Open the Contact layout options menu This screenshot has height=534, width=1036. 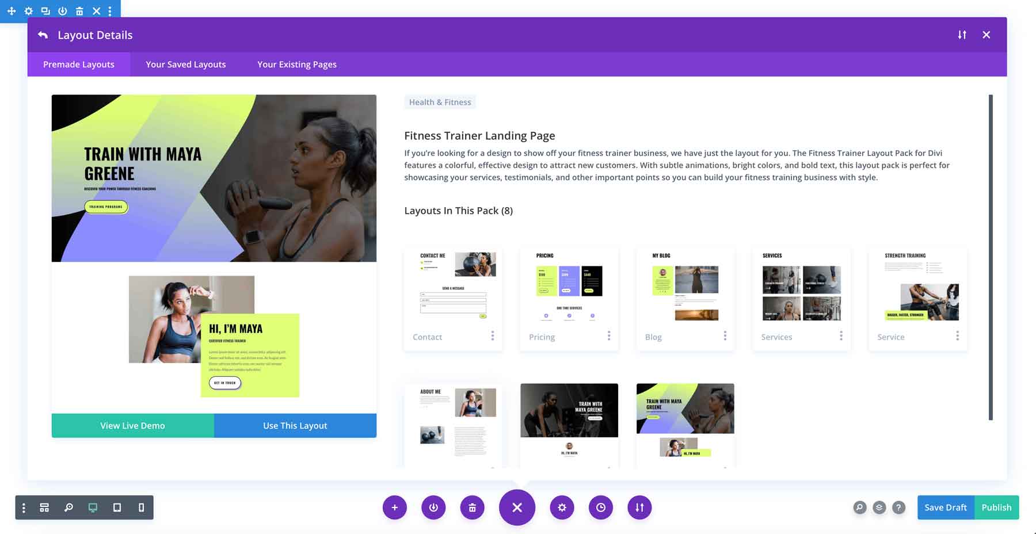pos(493,336)
